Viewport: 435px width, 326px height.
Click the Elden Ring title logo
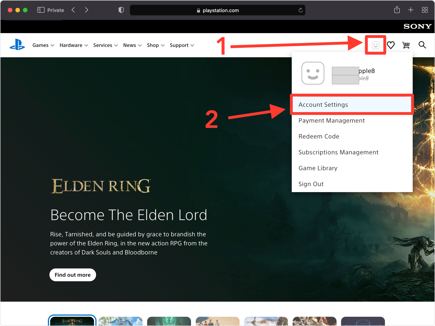coord(101,186)
